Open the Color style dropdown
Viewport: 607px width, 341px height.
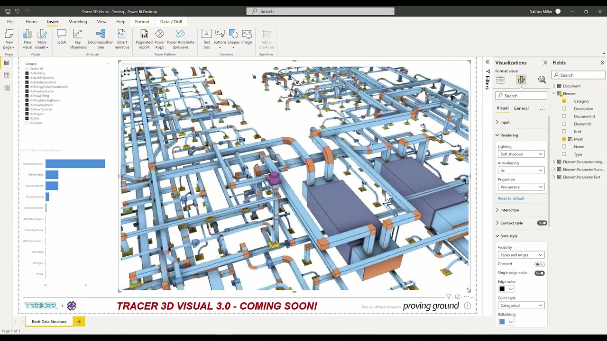click(x=521, y=305)
